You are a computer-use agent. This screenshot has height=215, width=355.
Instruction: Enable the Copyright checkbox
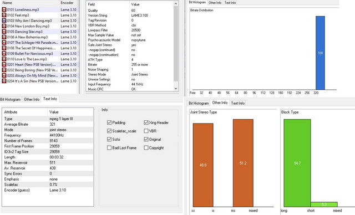[x=146, y=147]
